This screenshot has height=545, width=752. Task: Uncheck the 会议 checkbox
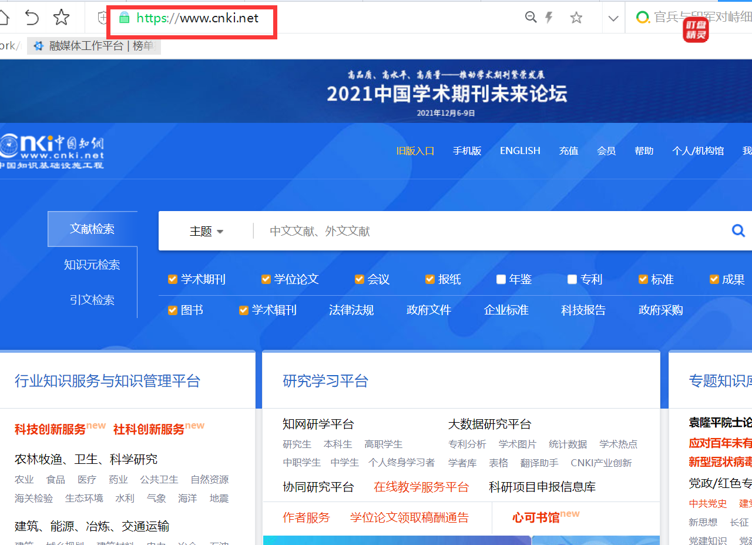point(360,279)
